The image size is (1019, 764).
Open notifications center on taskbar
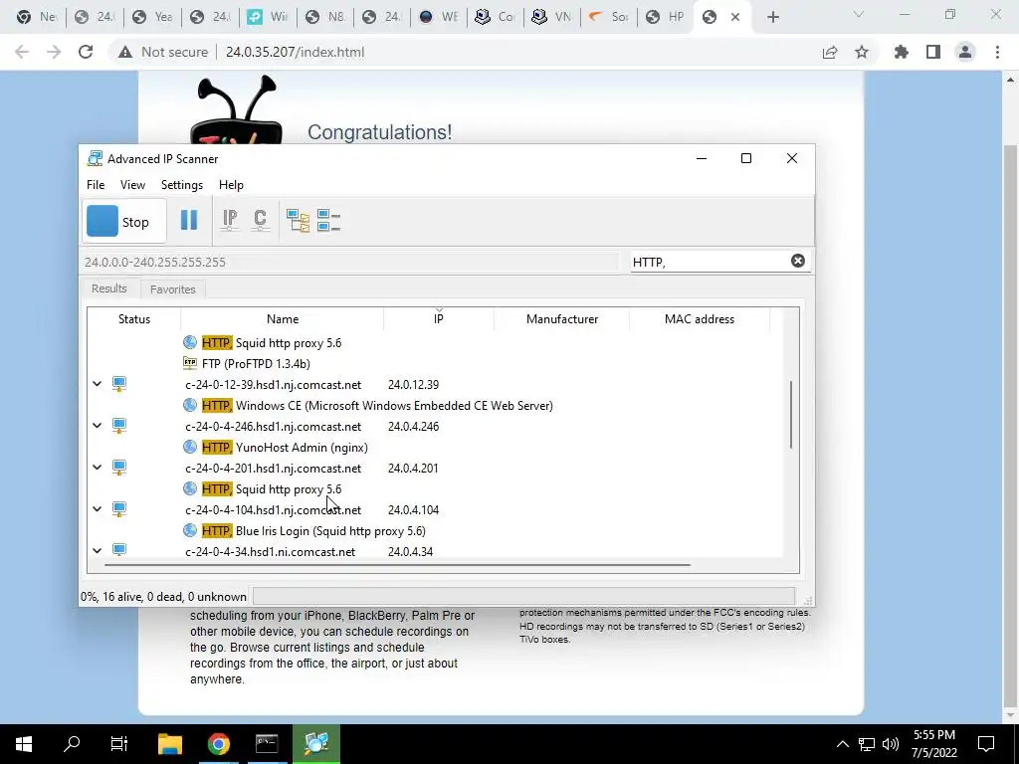(x=986, y=744)
